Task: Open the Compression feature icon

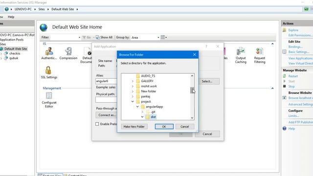Action: tap(68, 51)
